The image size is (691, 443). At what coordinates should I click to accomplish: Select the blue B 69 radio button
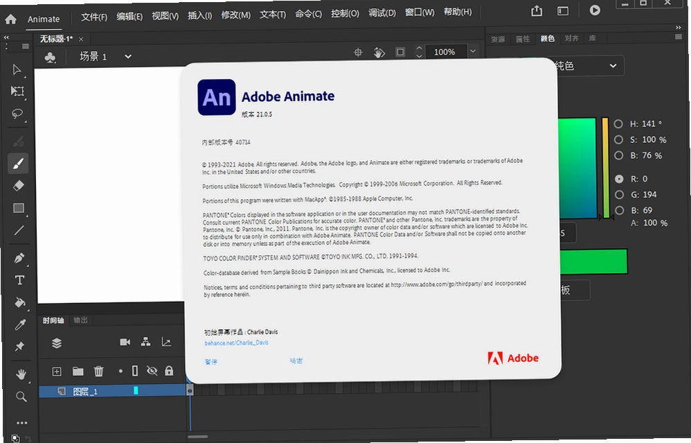coord(620,211)
